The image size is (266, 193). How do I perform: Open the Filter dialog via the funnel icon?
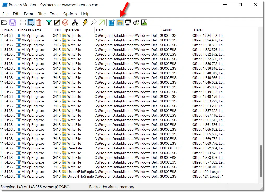pyautogui.click(x=49, y=22)
